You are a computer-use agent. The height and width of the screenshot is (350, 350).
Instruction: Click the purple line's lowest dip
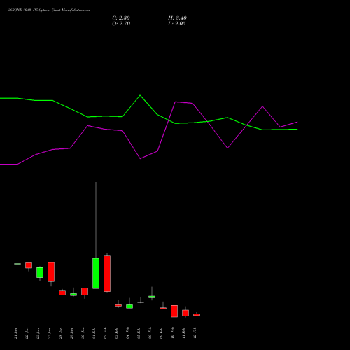140,159
